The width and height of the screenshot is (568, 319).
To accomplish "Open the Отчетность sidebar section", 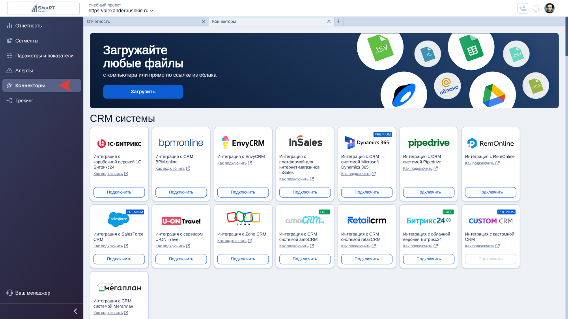I will coord(41,26).
